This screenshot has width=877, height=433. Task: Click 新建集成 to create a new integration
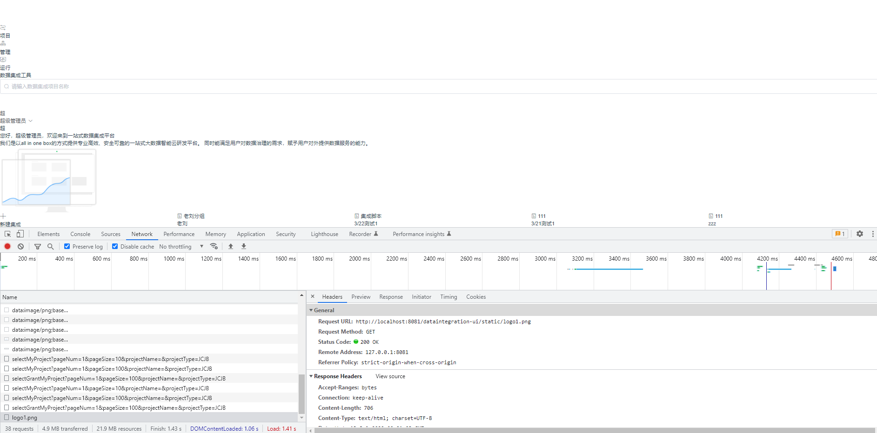[x=10, y=223]
